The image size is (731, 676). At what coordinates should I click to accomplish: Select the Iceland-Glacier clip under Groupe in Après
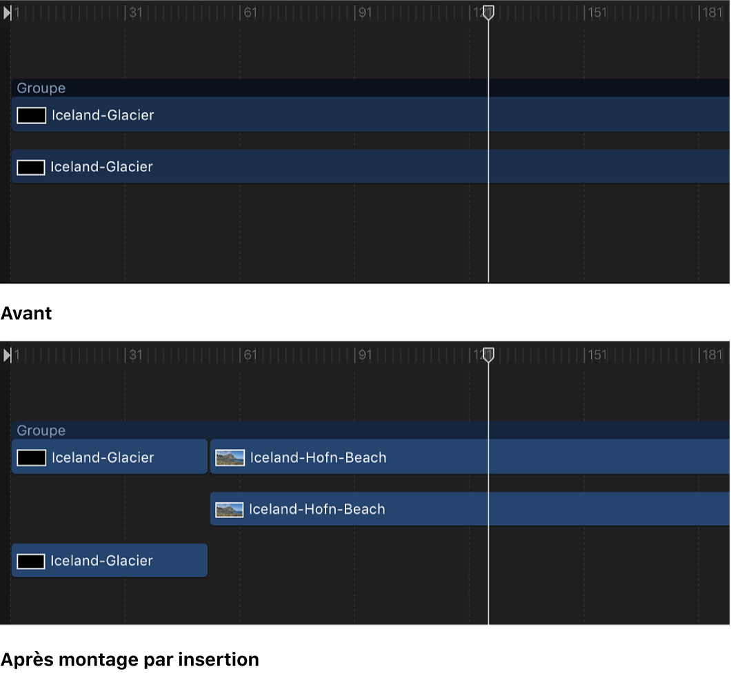click(110, 457)
